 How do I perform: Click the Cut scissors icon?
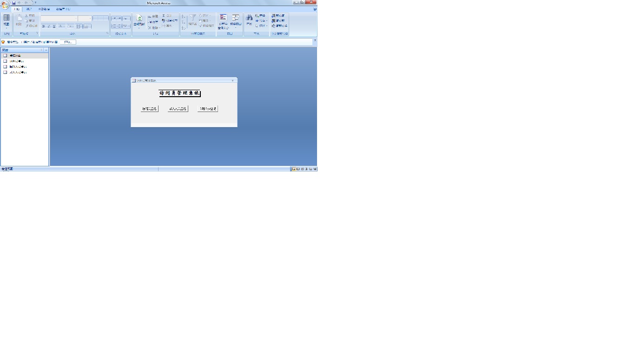click(26, 15)
